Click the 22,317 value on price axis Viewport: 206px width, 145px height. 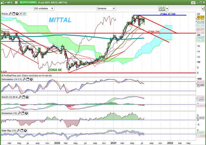201,29
